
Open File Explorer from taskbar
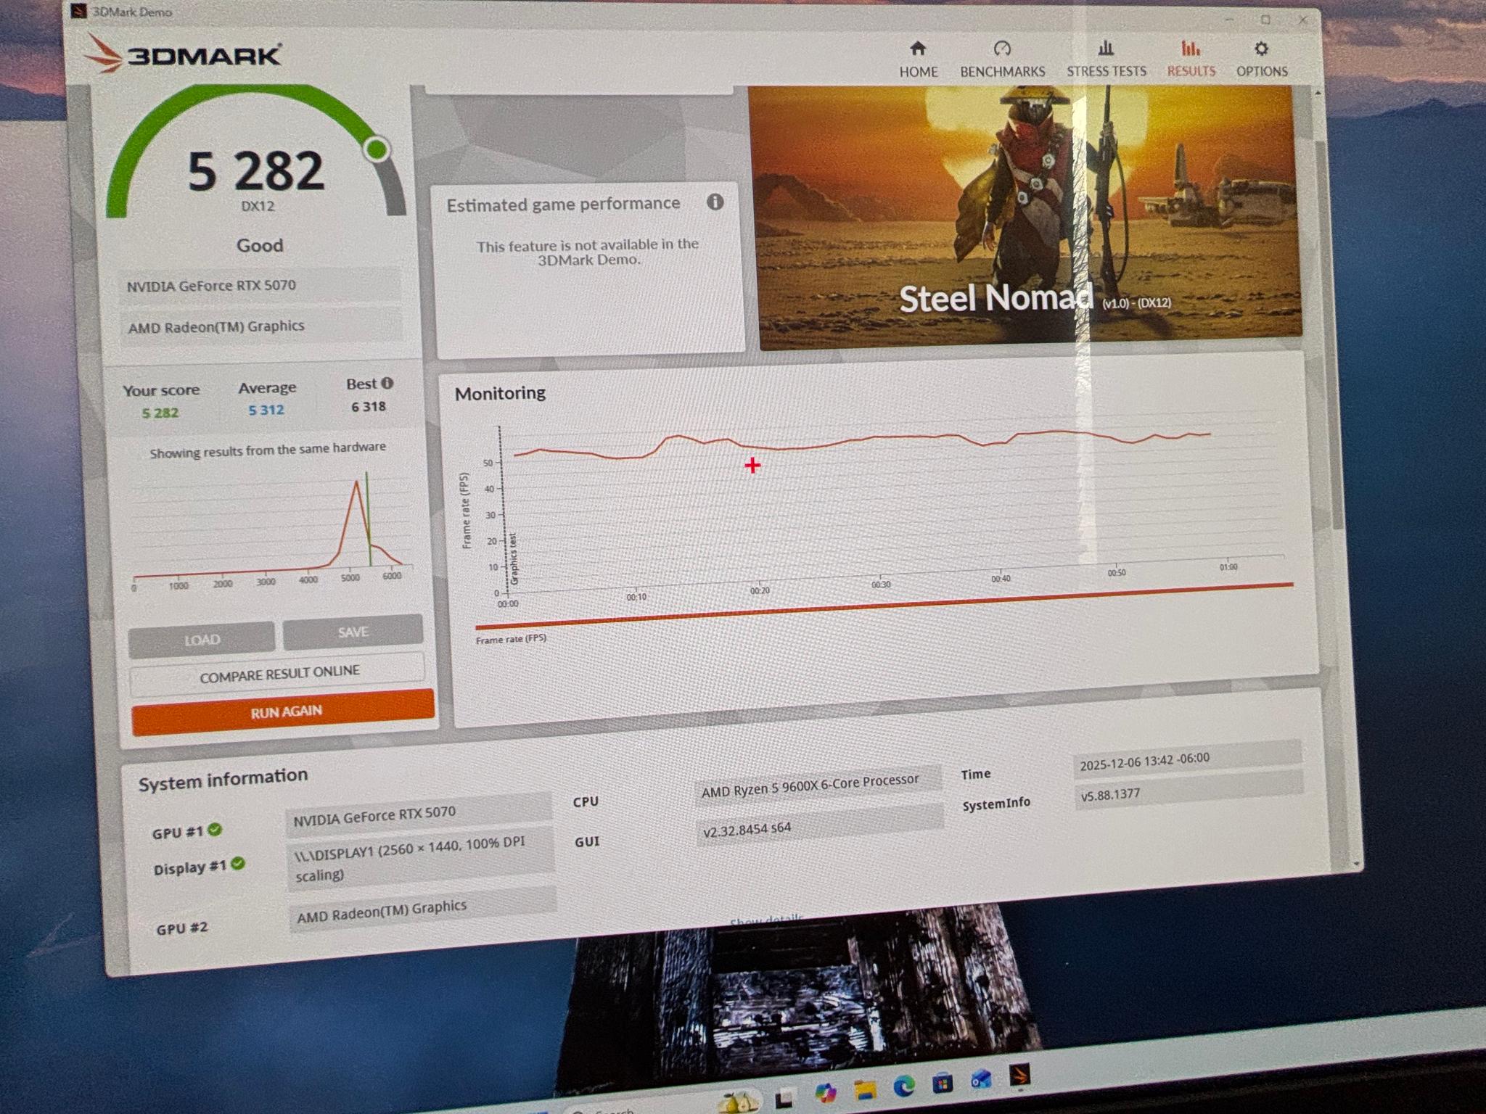[864, 1090]
